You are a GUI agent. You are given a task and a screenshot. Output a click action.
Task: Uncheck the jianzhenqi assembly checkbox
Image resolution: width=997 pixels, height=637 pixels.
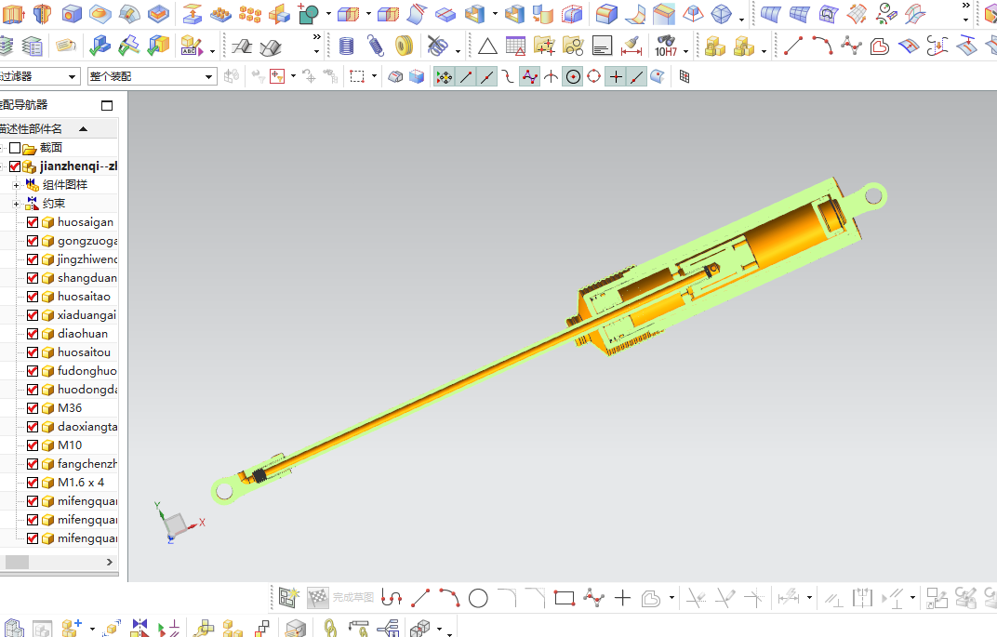click(15, 166)
